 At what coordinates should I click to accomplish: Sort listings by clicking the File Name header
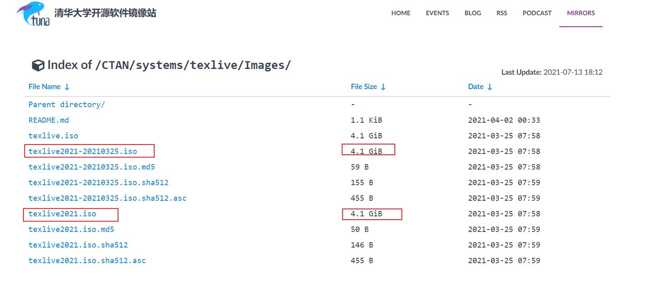tap(45, 86)
